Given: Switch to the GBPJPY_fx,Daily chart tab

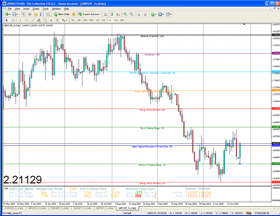Looking at the screenshot, I should [105, 208].
